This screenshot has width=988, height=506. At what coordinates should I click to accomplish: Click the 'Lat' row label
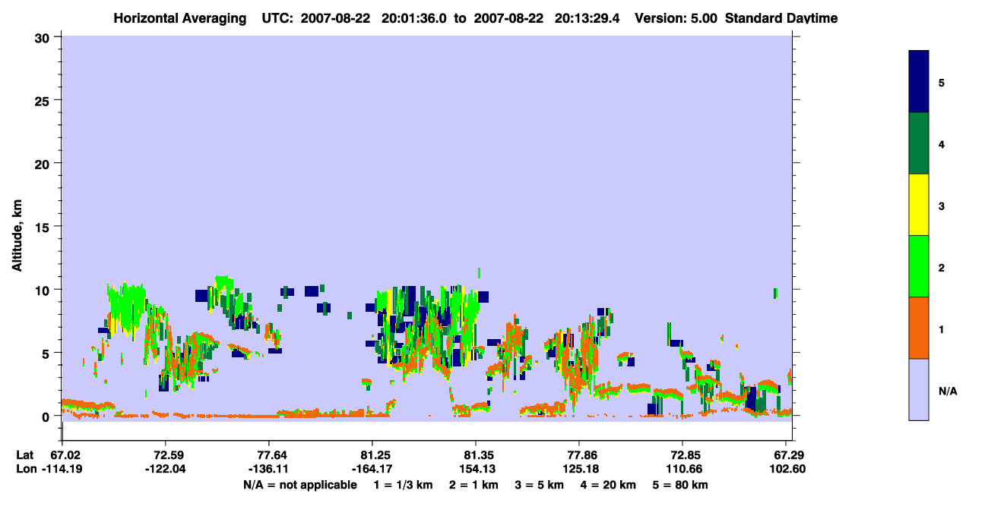25,455
